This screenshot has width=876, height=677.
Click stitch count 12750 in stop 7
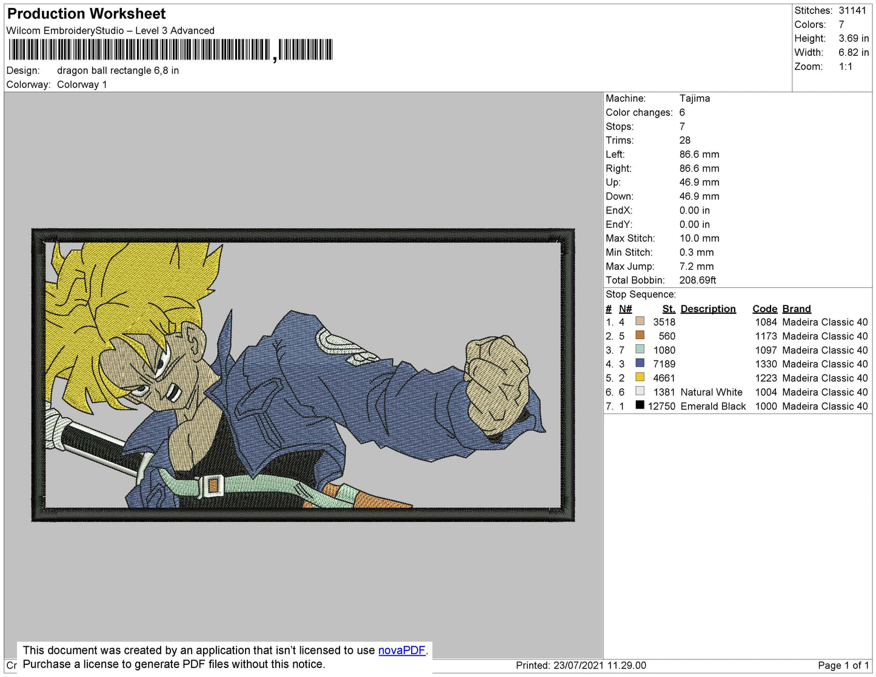(x=661, y=406)
